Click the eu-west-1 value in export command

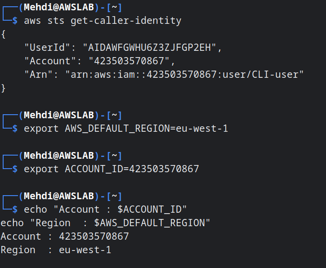(202, 129)
